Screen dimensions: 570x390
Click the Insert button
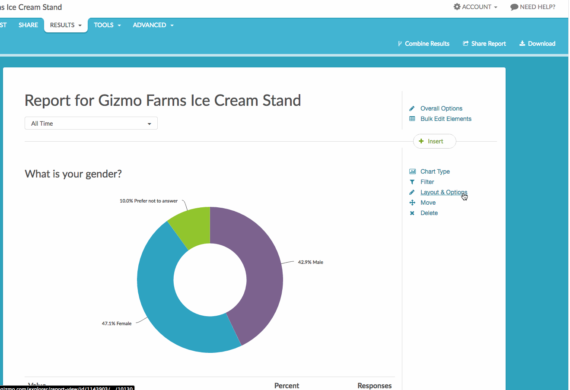[x=435, y=141]
